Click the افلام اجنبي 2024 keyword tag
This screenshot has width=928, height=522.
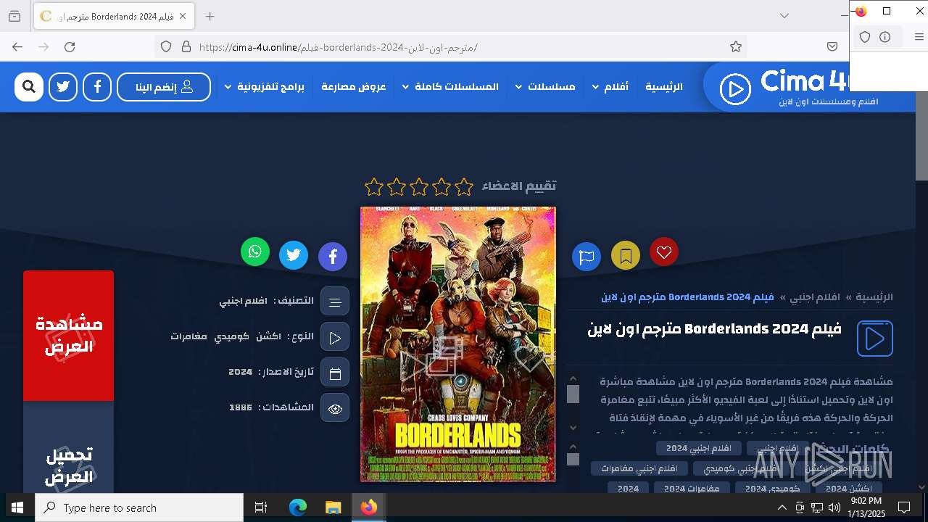(698, 449)
